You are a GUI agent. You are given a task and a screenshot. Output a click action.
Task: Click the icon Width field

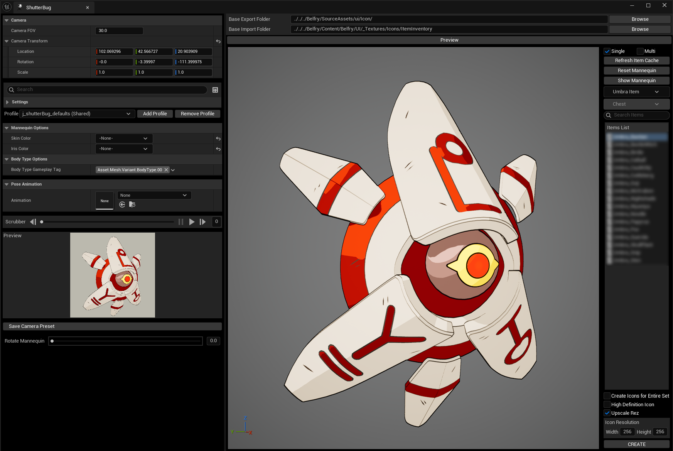pyautogui.click(x=627, y=432)
